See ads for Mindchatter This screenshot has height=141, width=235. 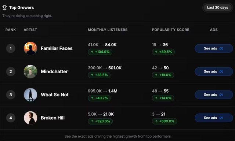[214, 71]
